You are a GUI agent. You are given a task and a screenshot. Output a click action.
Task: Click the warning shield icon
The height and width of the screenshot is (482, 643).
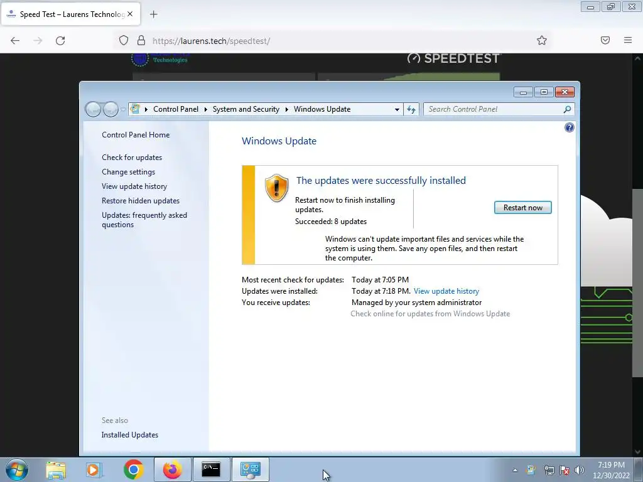[x=276, y=188]
